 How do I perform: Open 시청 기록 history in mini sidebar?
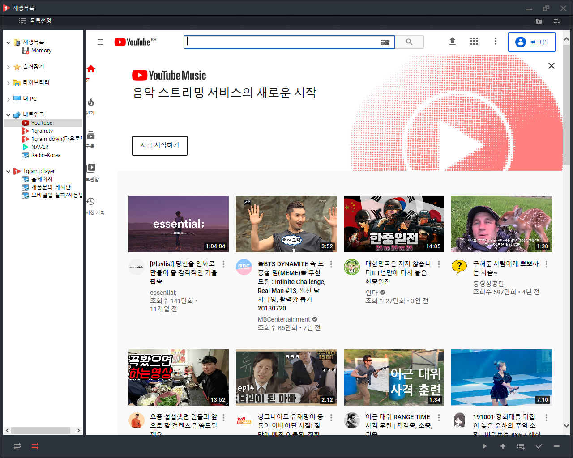pos(94,206)
